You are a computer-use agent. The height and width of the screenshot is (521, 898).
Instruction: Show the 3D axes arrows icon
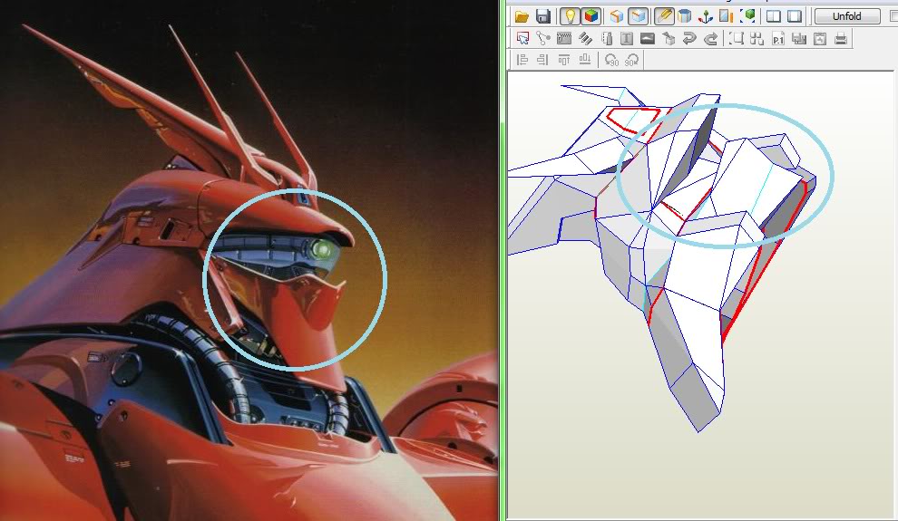(705, 16)
